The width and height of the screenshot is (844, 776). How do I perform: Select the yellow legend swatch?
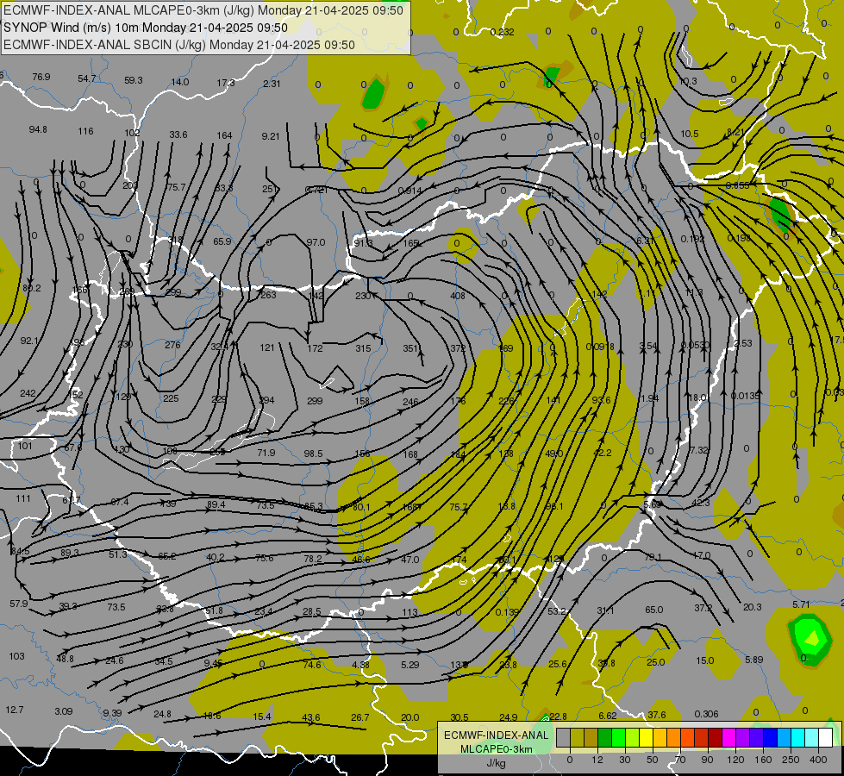point(646,738)
